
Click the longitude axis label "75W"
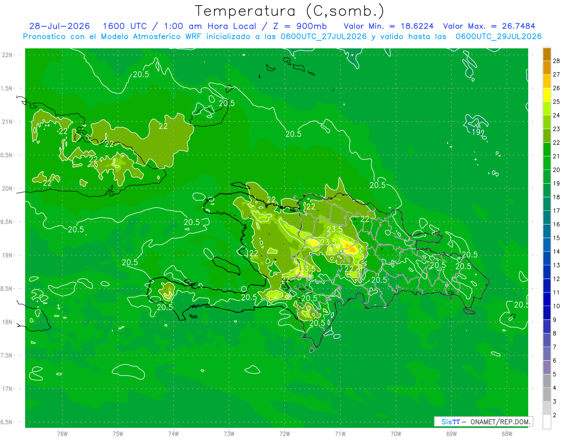(x=118, y=433)
